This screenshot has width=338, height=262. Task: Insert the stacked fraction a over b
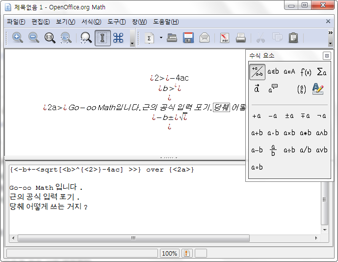click(x=273, y=150)
